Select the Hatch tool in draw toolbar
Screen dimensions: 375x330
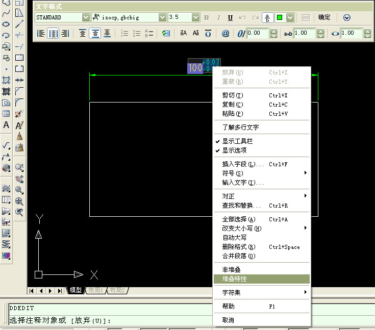point(6,80)
